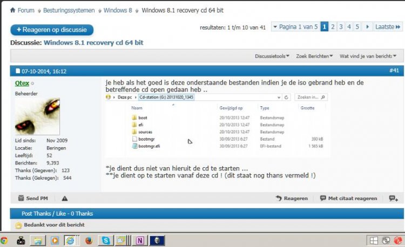
Task: Report this post with the warning triangle
Action: 65,198
